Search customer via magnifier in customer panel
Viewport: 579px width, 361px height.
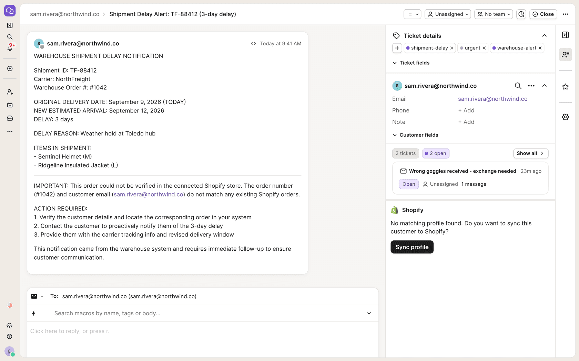(x=518, y=86)
